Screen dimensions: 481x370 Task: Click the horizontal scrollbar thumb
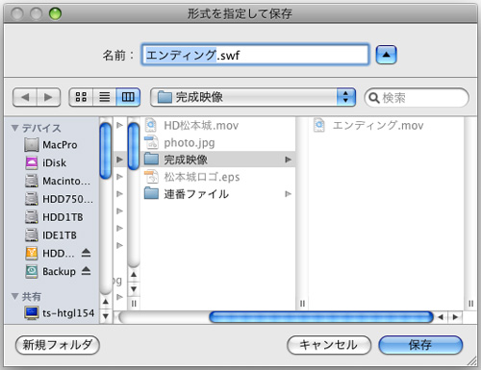click(321, 317)
